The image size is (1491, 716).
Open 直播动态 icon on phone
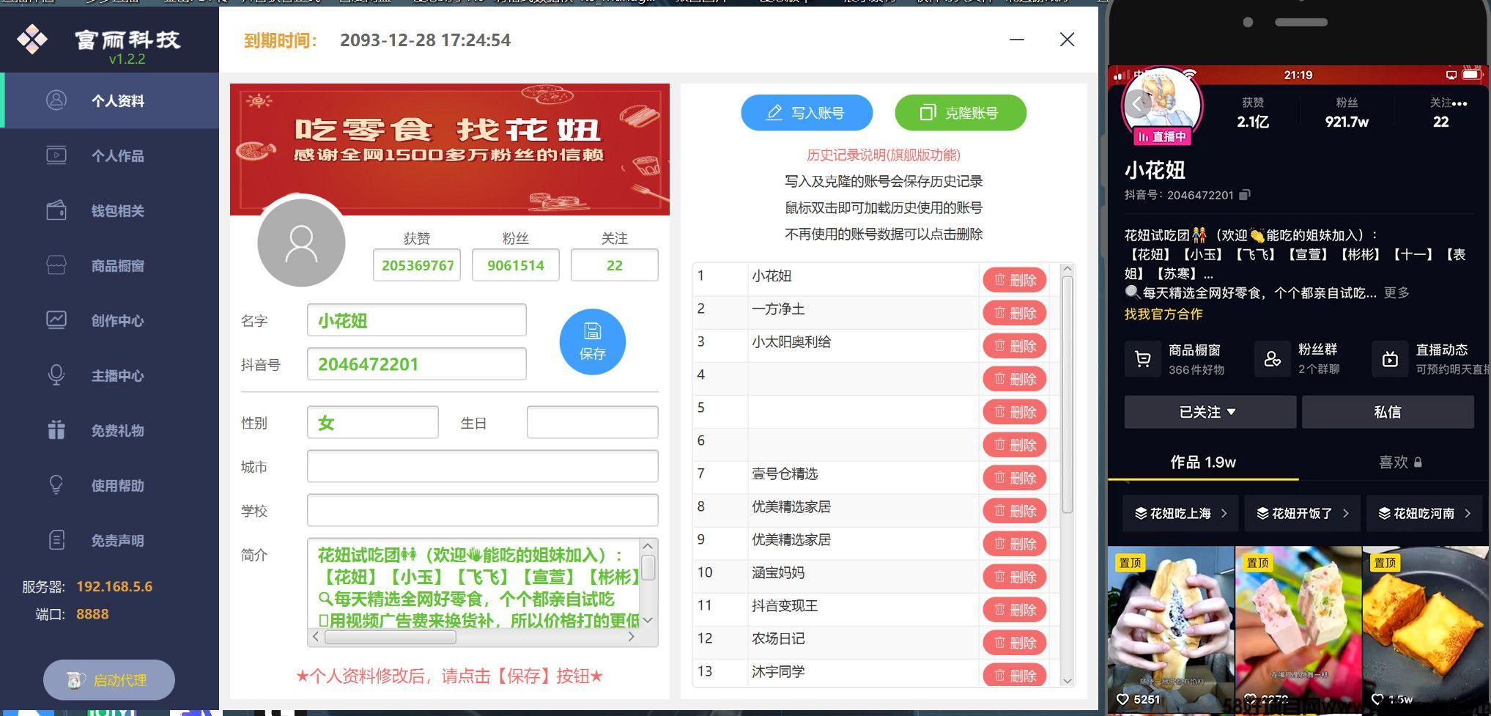1390,359
